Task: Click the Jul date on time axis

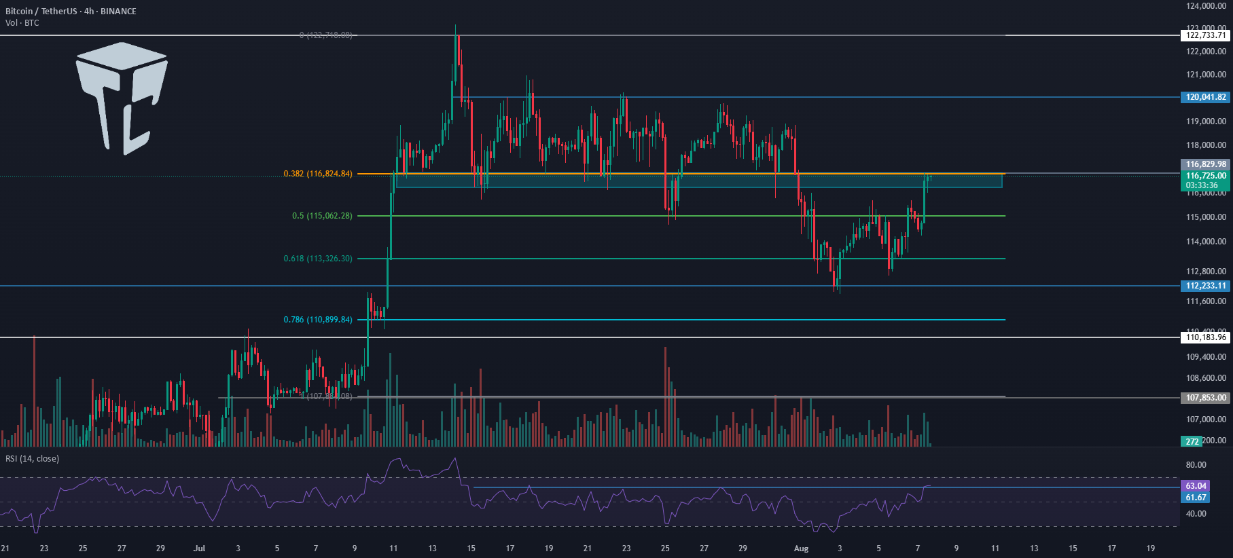Action: click(199, 548)
